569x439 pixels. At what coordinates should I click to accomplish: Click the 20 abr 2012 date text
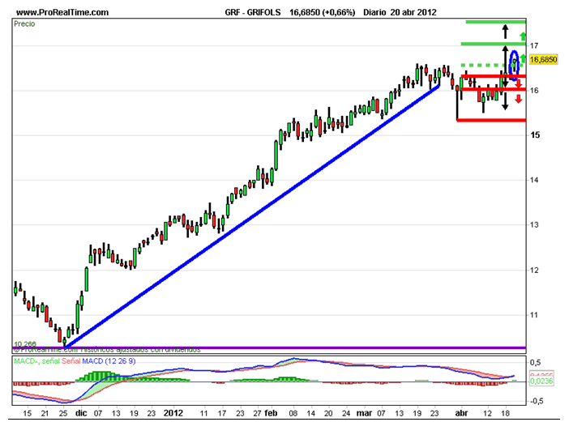click(413, 12)
